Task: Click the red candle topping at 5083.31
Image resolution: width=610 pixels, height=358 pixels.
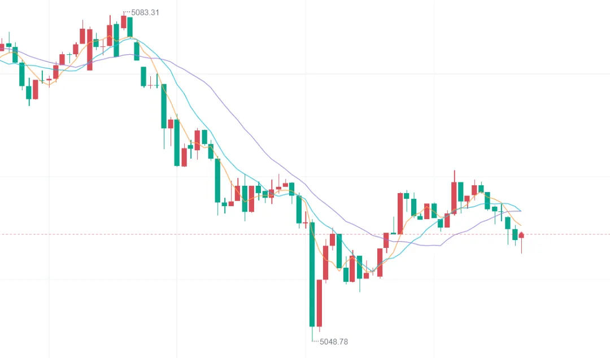Action: pyautogui.click(x=123, y=22)
